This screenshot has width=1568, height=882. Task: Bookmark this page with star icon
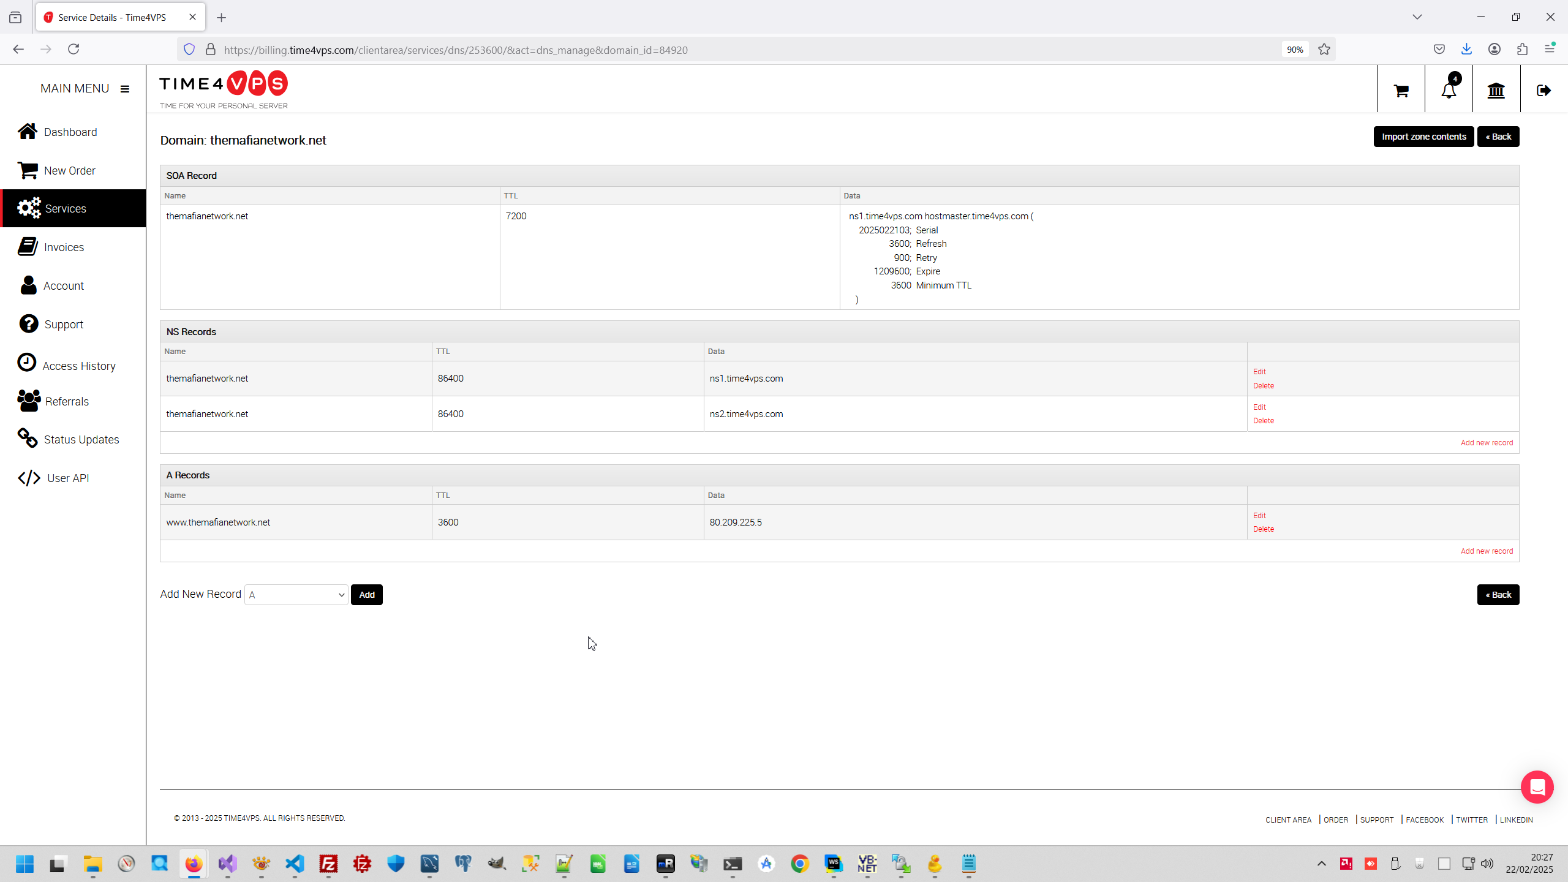pos(1324,50)
